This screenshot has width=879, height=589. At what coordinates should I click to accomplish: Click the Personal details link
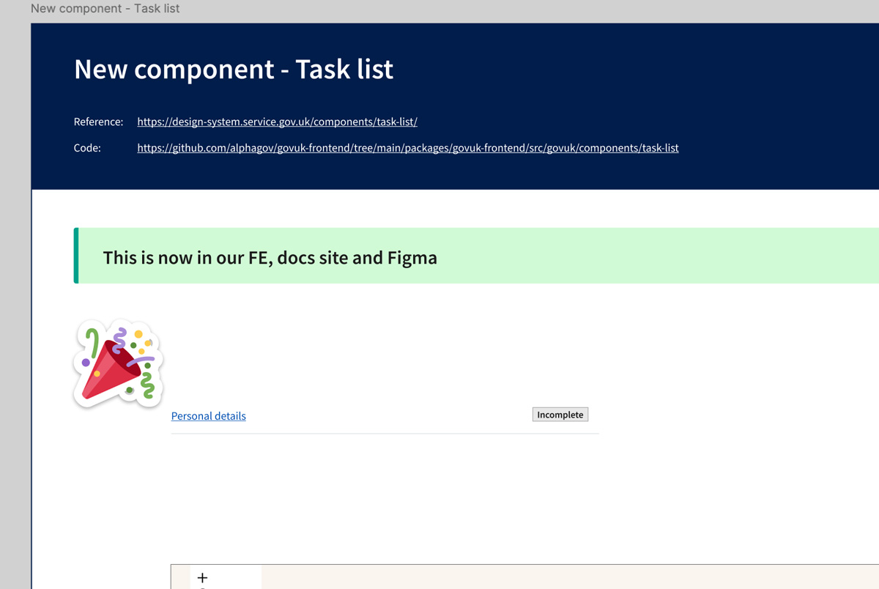point(209,416)
